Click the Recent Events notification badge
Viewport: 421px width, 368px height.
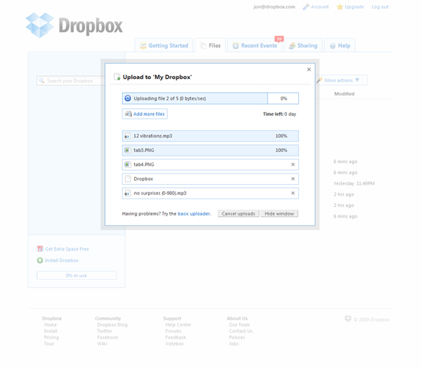pyautogui.click(x=279, y=39)
